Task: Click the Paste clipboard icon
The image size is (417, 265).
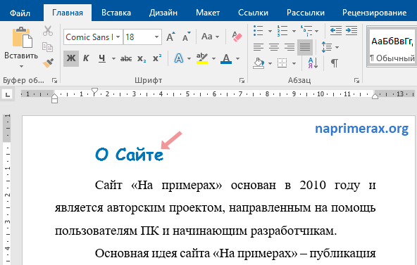Action: pos(23,37)
